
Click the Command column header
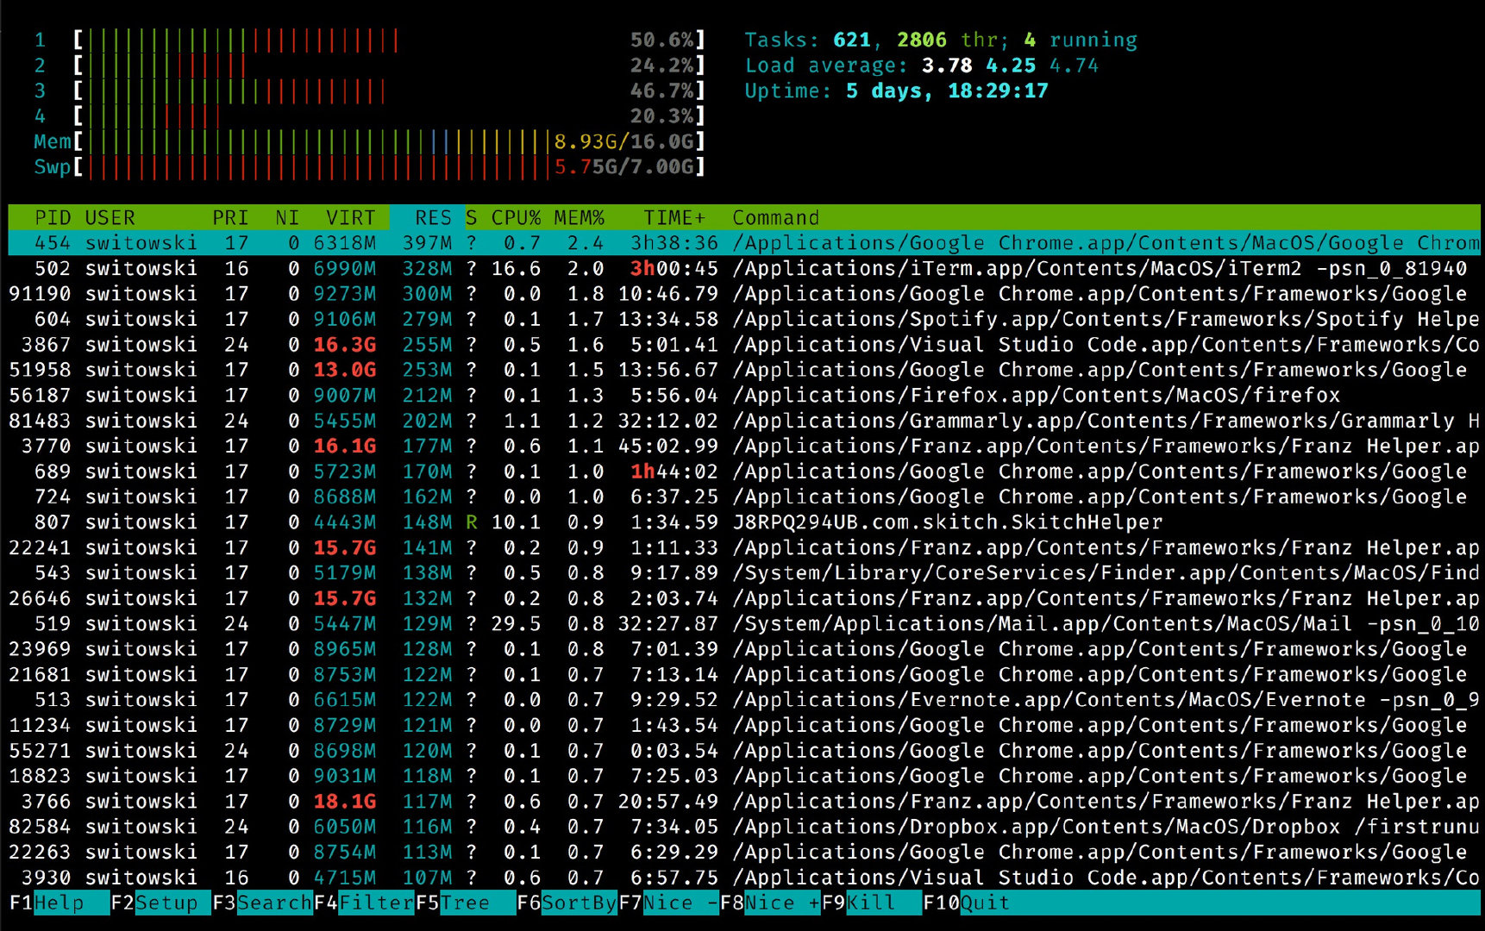775,218
